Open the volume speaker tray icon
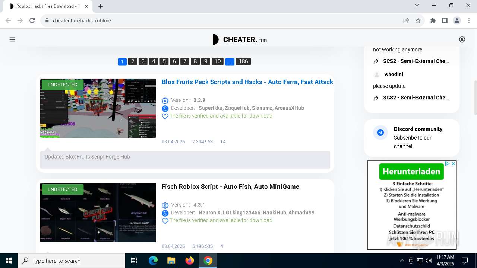 click(x=429, y=261)
